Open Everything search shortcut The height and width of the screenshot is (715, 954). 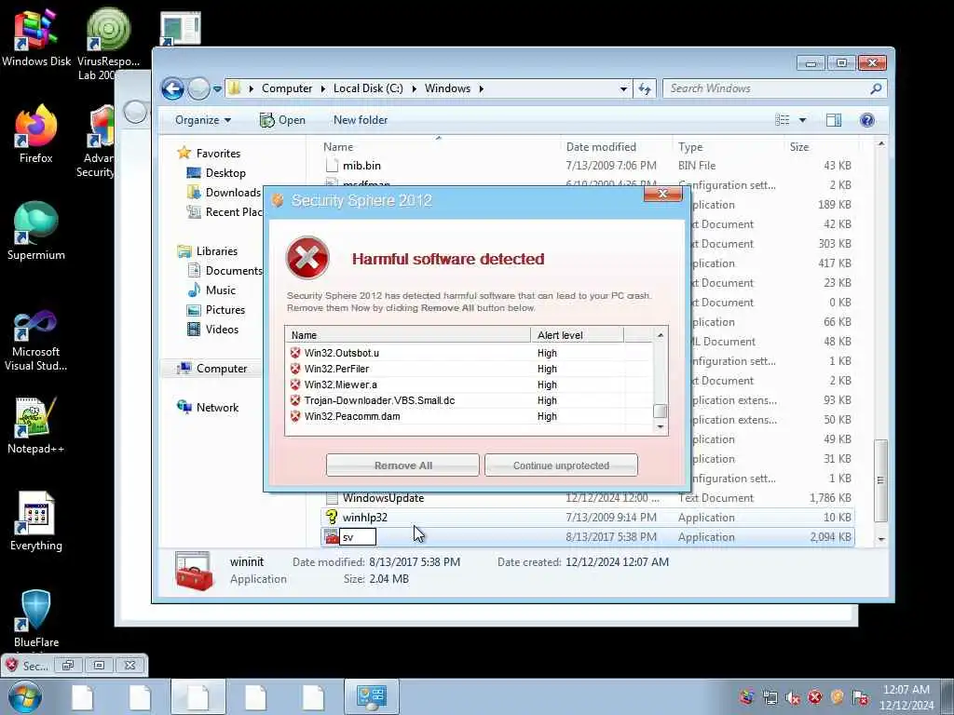point(36,521)
